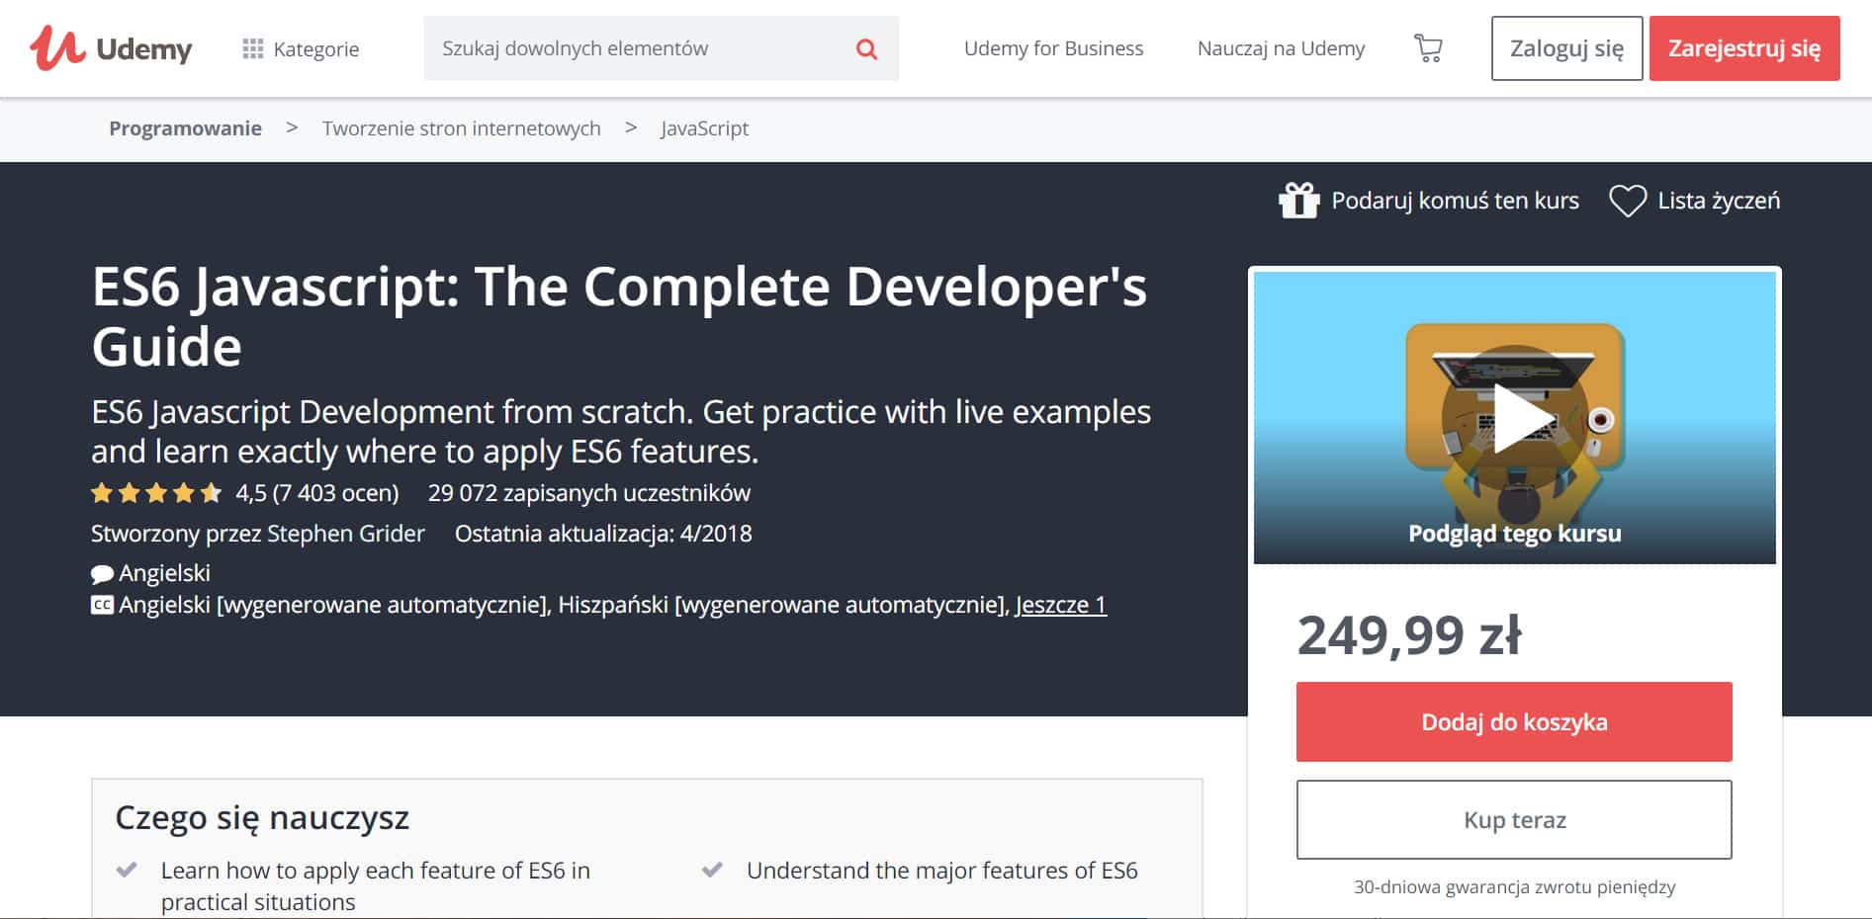Click the Udemy logo
1872x919 pixels.
point(111,47)
